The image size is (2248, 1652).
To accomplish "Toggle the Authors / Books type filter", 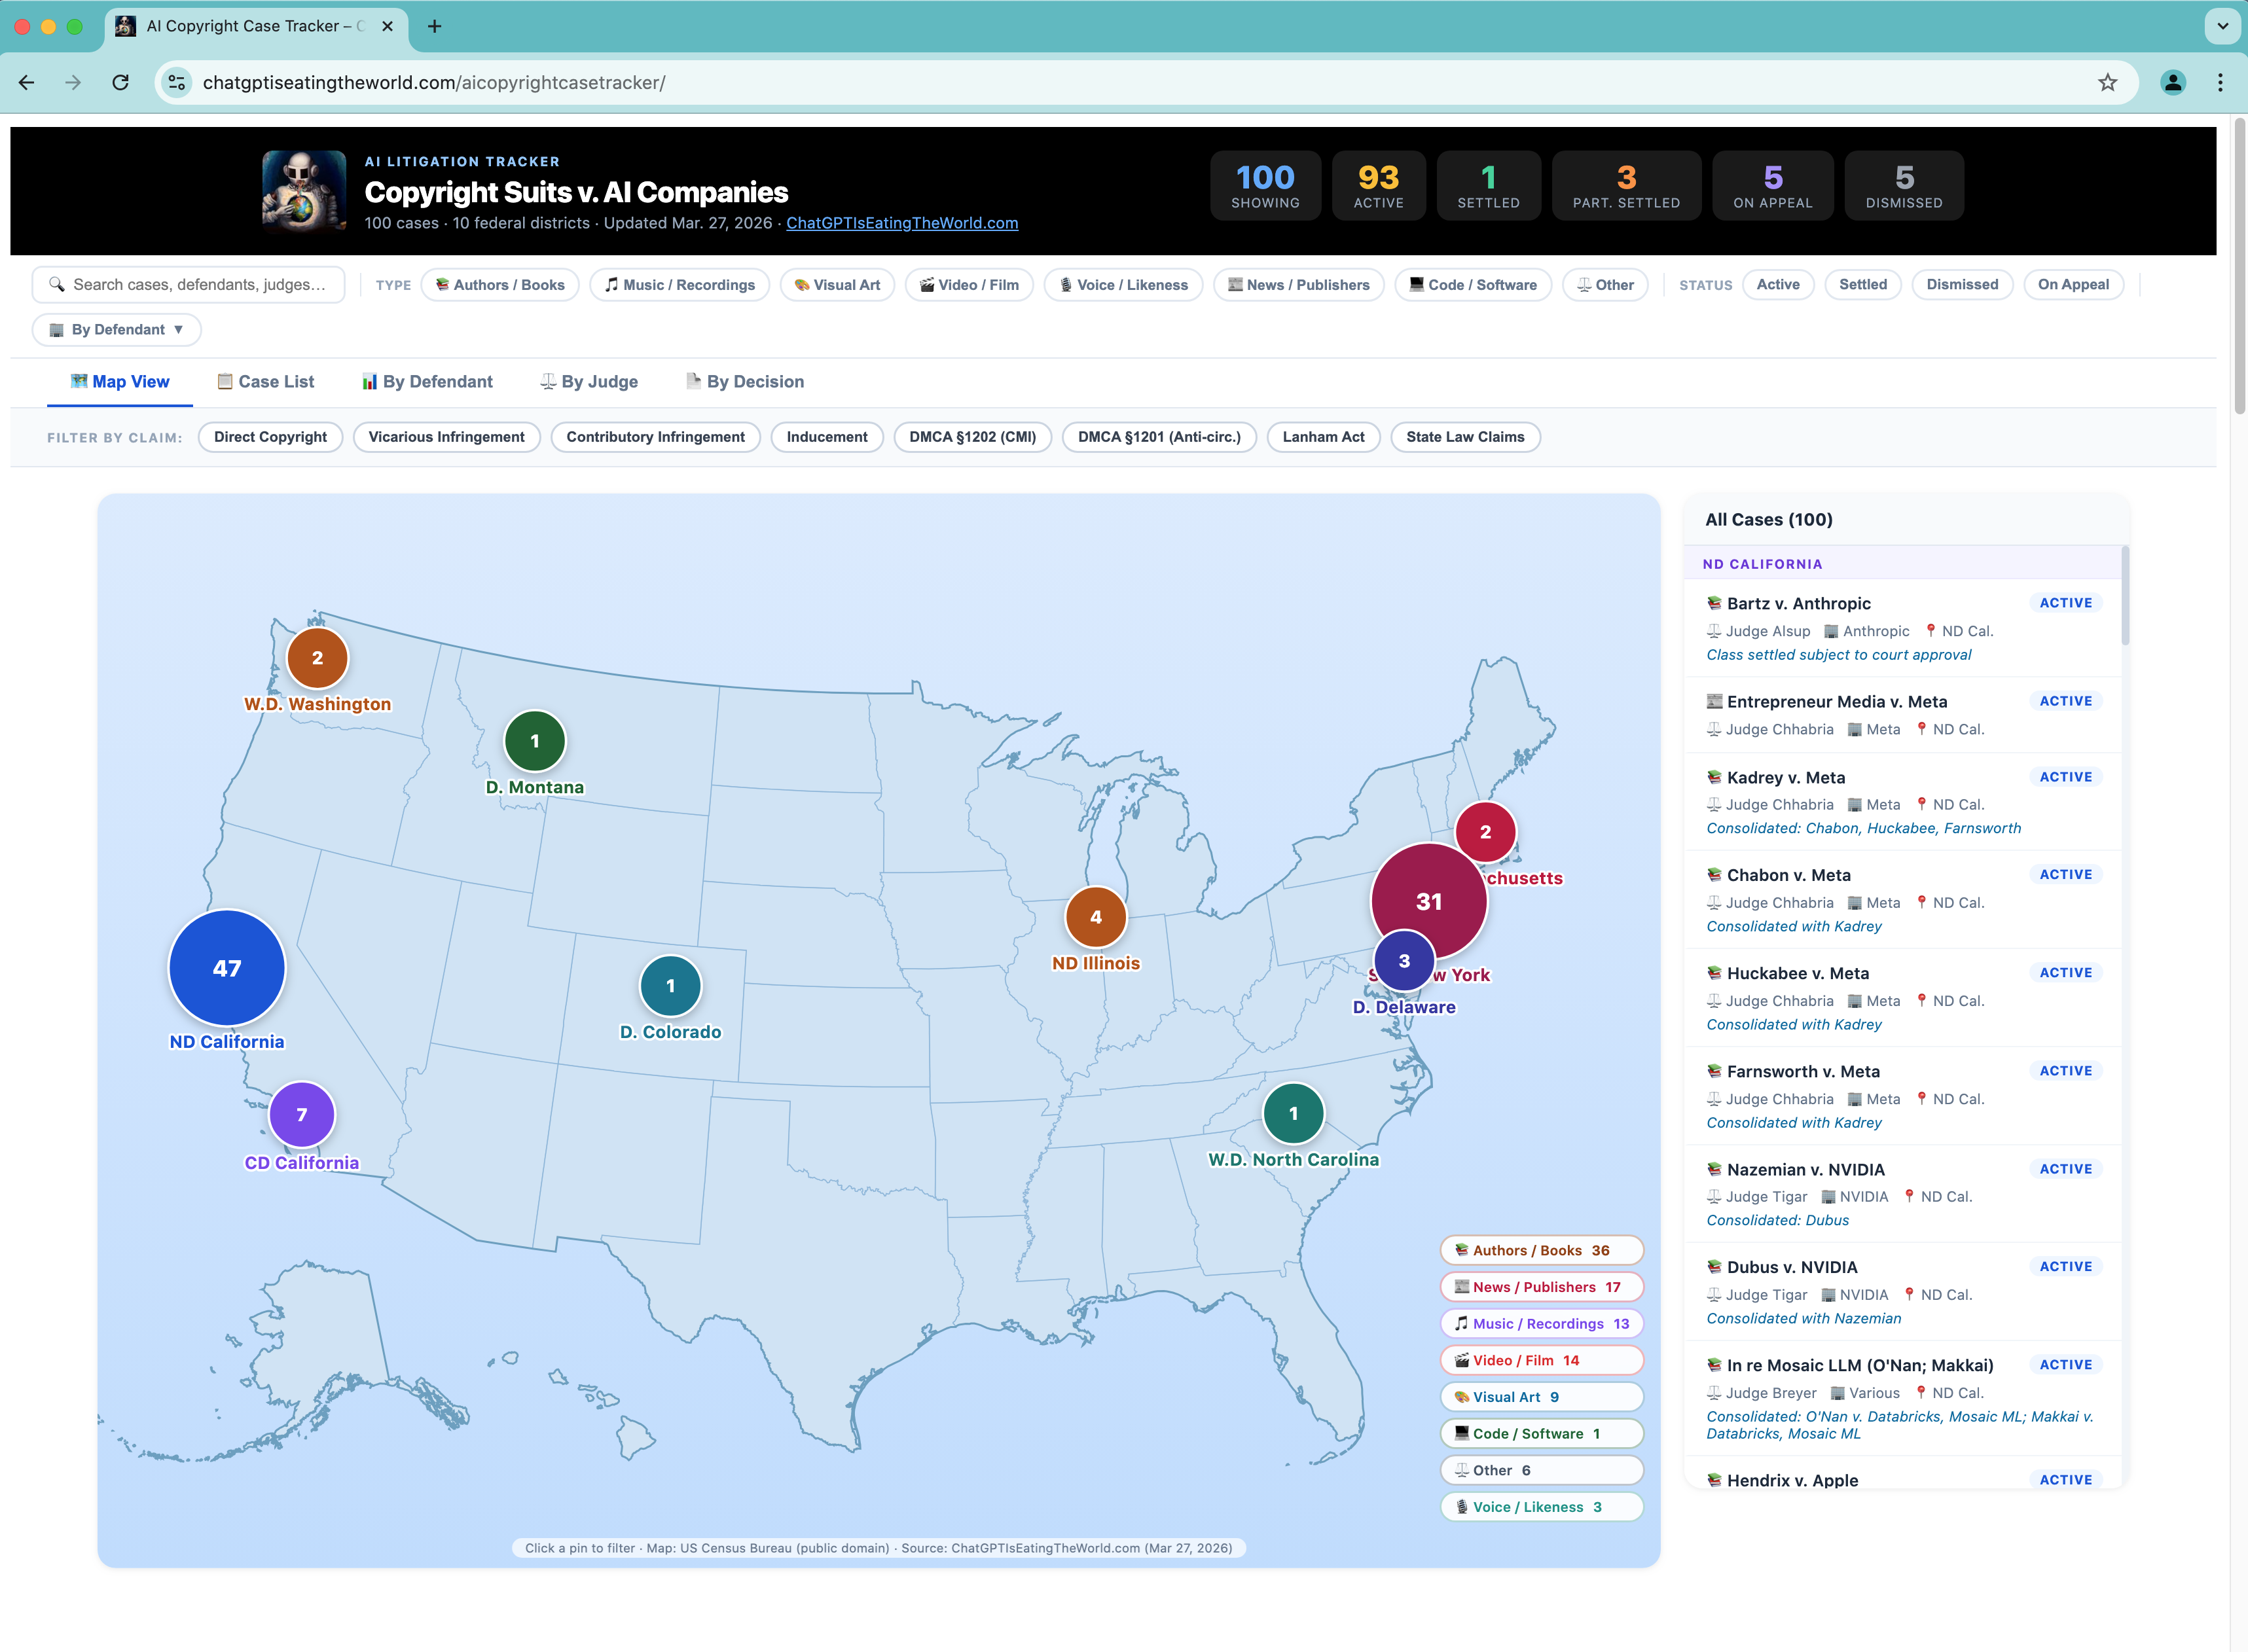I will [x=500, y=285].
